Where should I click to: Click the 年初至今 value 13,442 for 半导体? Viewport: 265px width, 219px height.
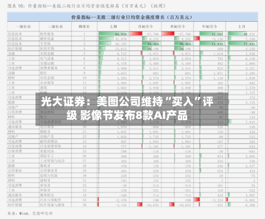coord(217,44)
